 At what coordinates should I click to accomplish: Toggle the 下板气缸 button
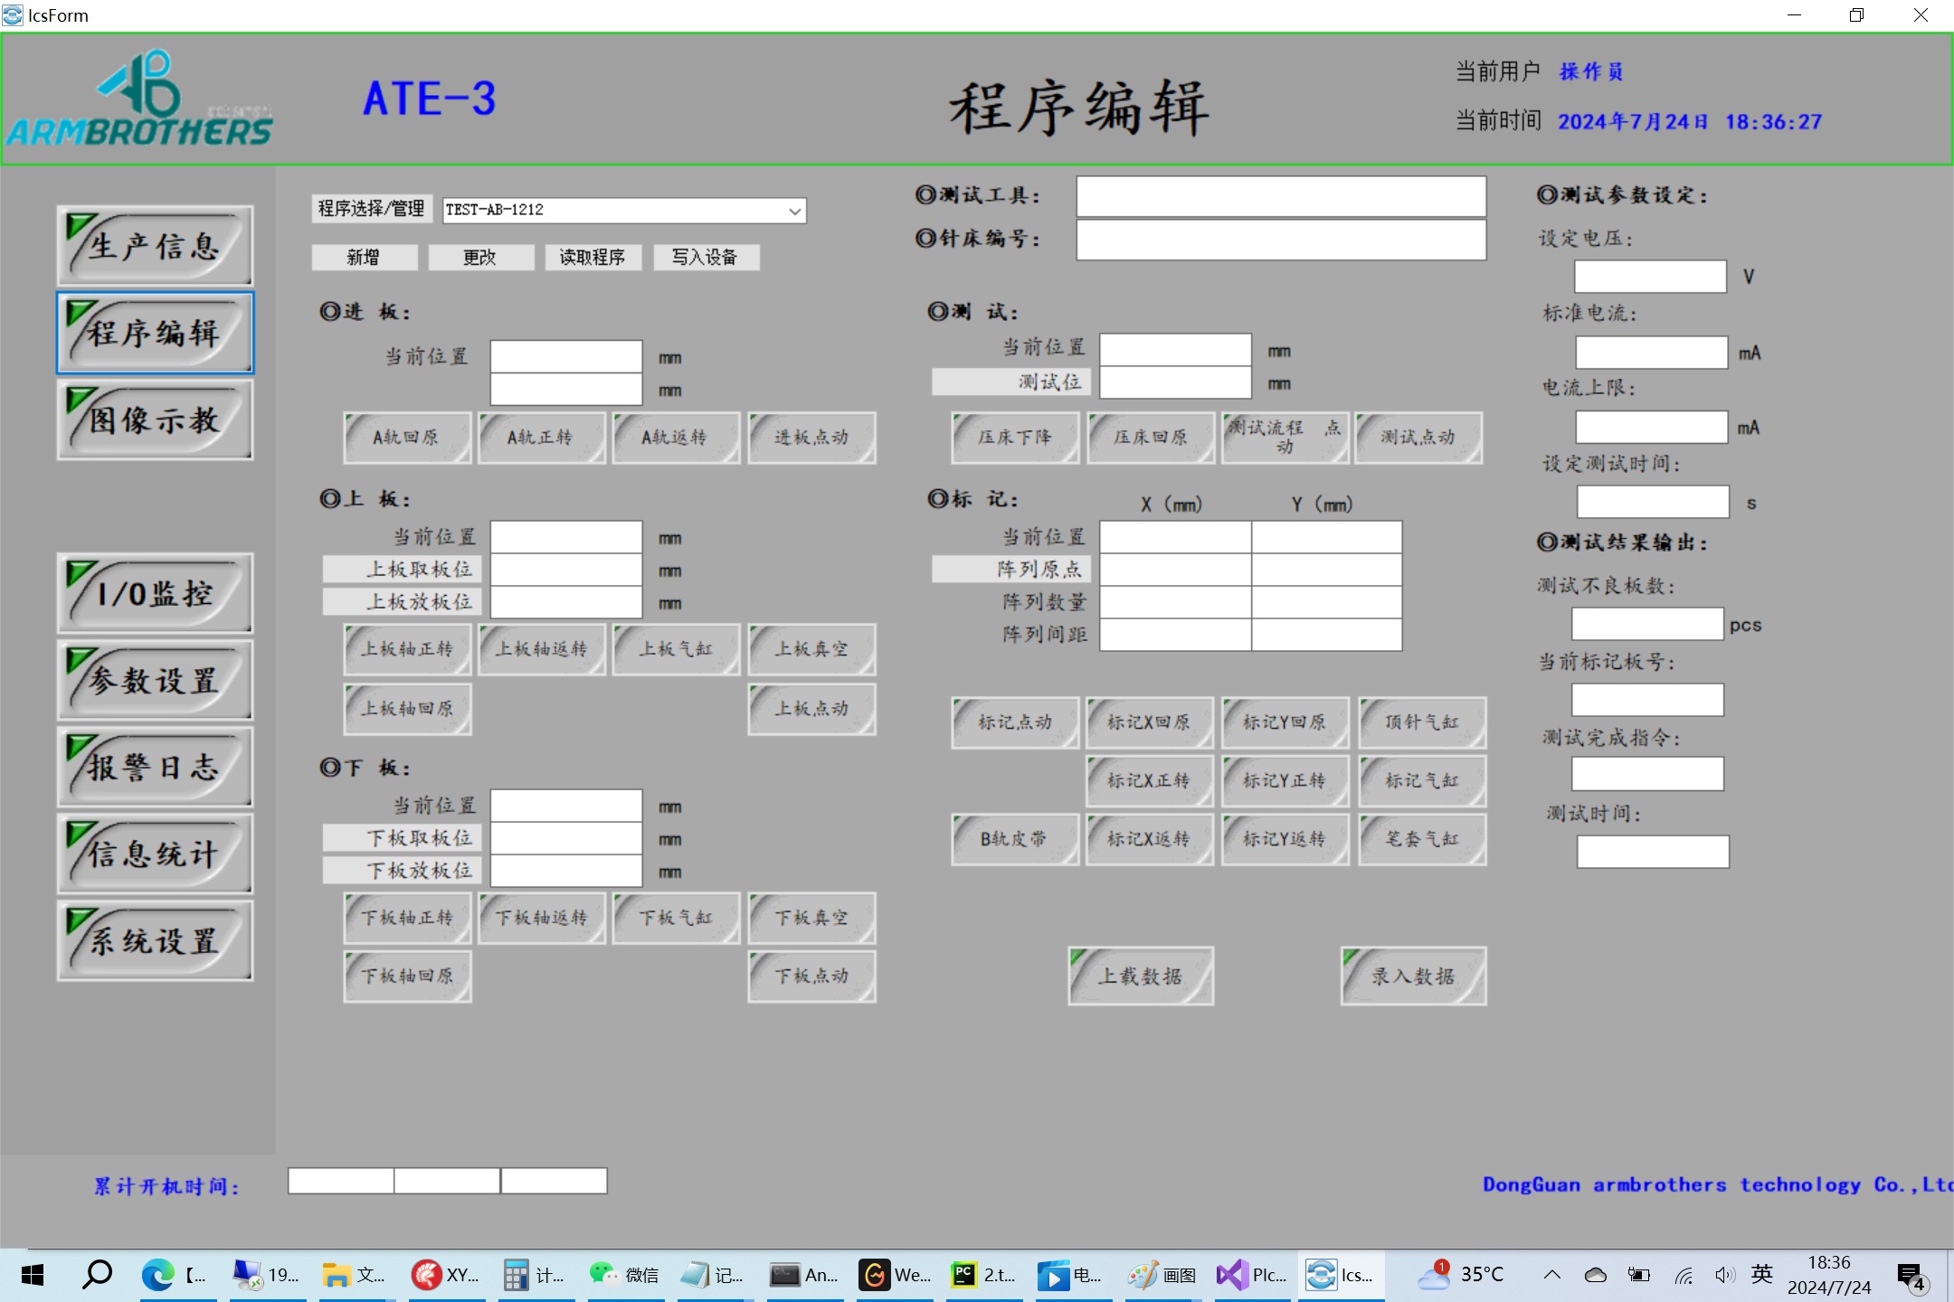[676, 918]
